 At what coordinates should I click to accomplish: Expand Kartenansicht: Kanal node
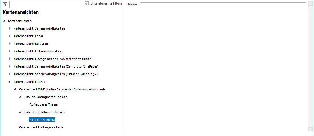[10, 36]
